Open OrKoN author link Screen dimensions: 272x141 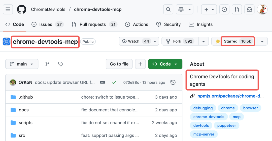click(x=25, y=83)
